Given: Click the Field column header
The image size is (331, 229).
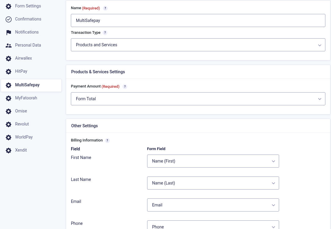Looking at the screenshot, I should coord(75,149).
